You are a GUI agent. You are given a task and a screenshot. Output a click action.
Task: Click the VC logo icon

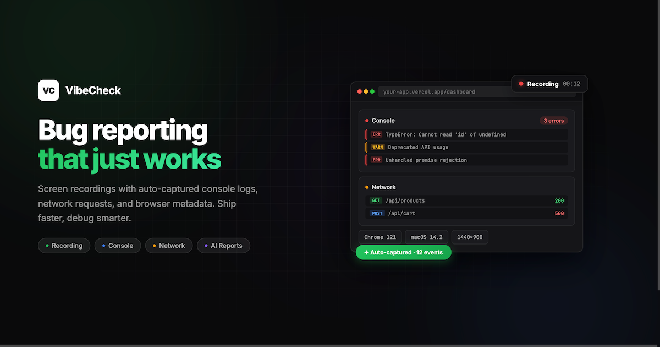coord(48,90)
